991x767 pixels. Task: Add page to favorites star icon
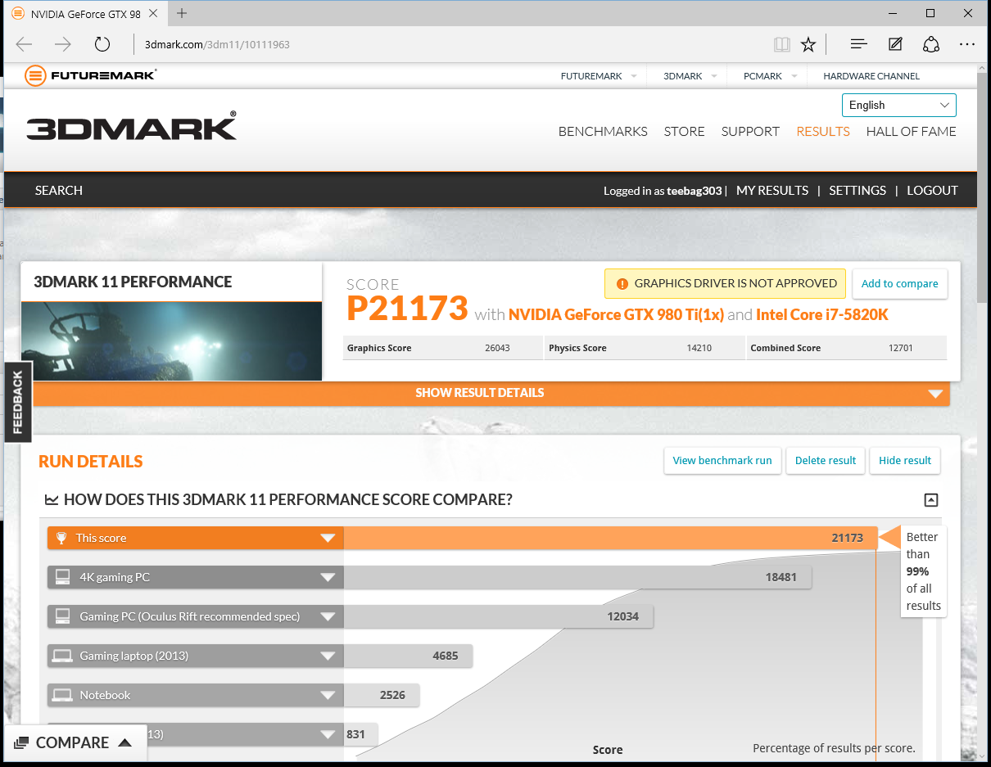(808, 44)
